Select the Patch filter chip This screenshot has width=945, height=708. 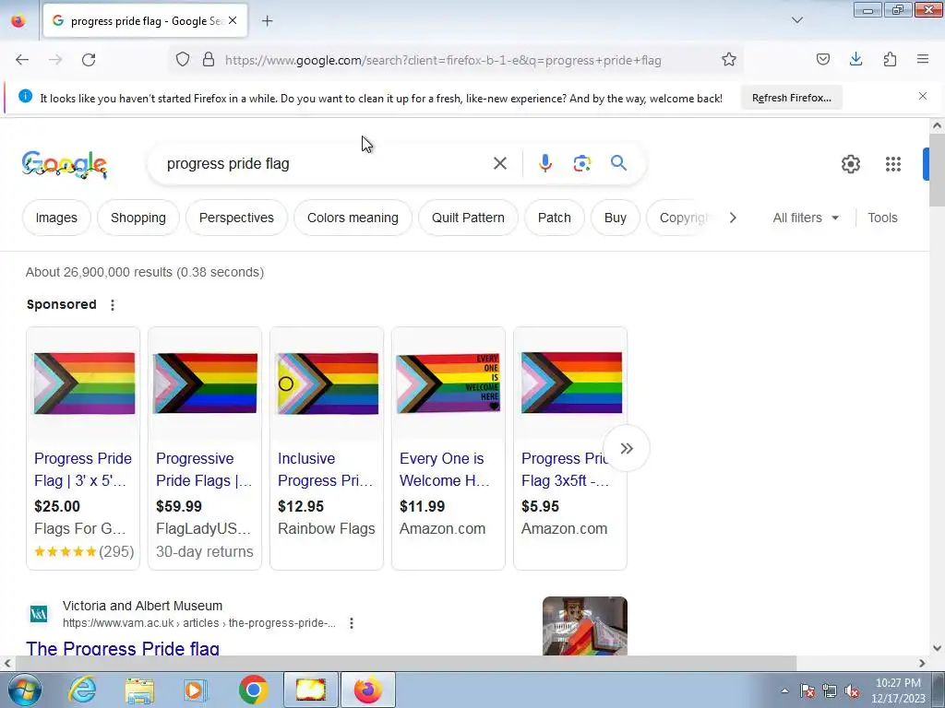point(554,218)
